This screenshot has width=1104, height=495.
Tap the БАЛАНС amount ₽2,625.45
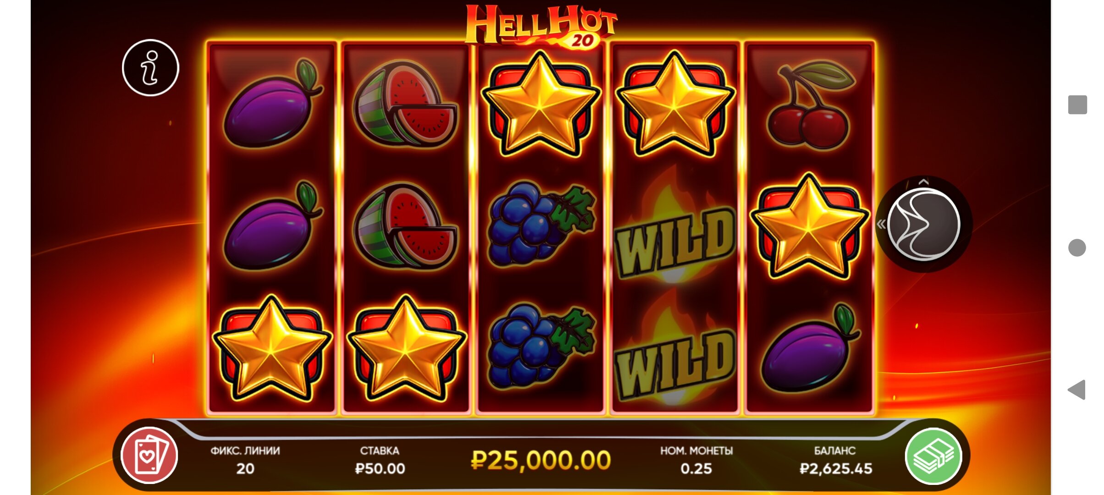pos(835,468)
